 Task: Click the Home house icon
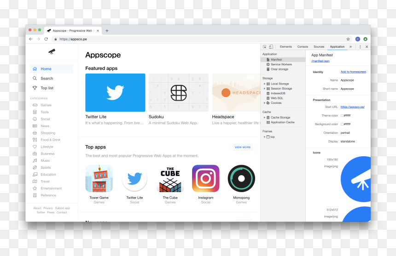tap(35, 69)
